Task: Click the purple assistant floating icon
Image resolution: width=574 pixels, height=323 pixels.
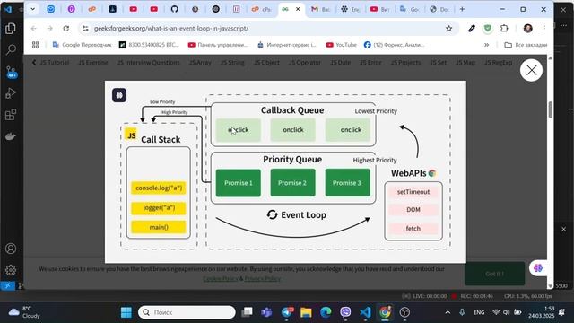Action: click(x=538, y=268)
